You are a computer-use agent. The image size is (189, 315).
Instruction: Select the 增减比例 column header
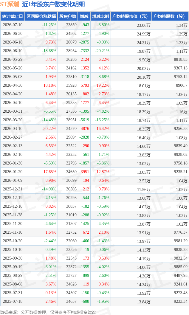[100, 16]
